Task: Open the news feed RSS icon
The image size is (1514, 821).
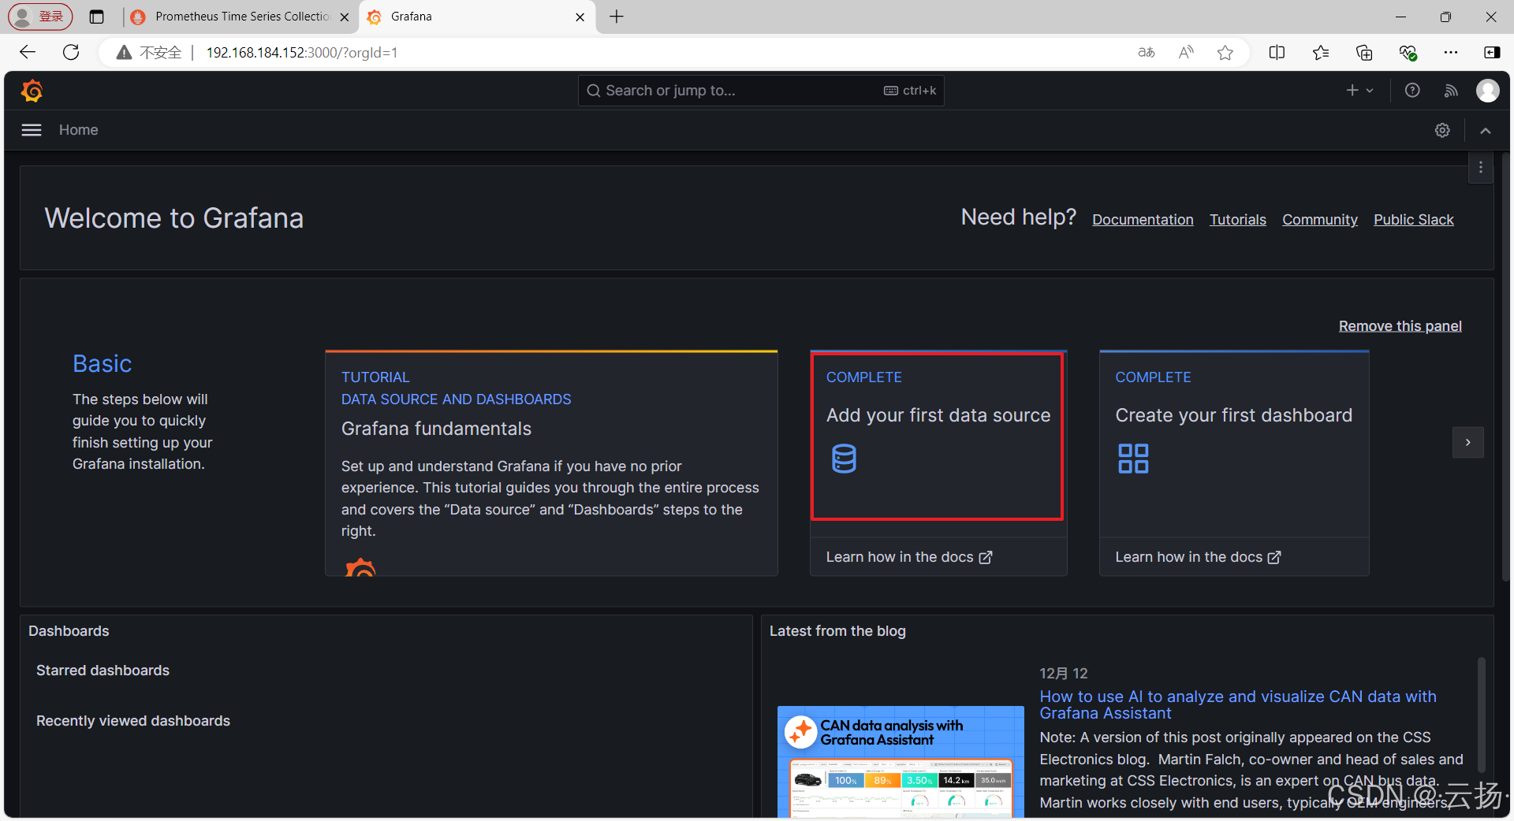Action: [x=1451, y=91]
